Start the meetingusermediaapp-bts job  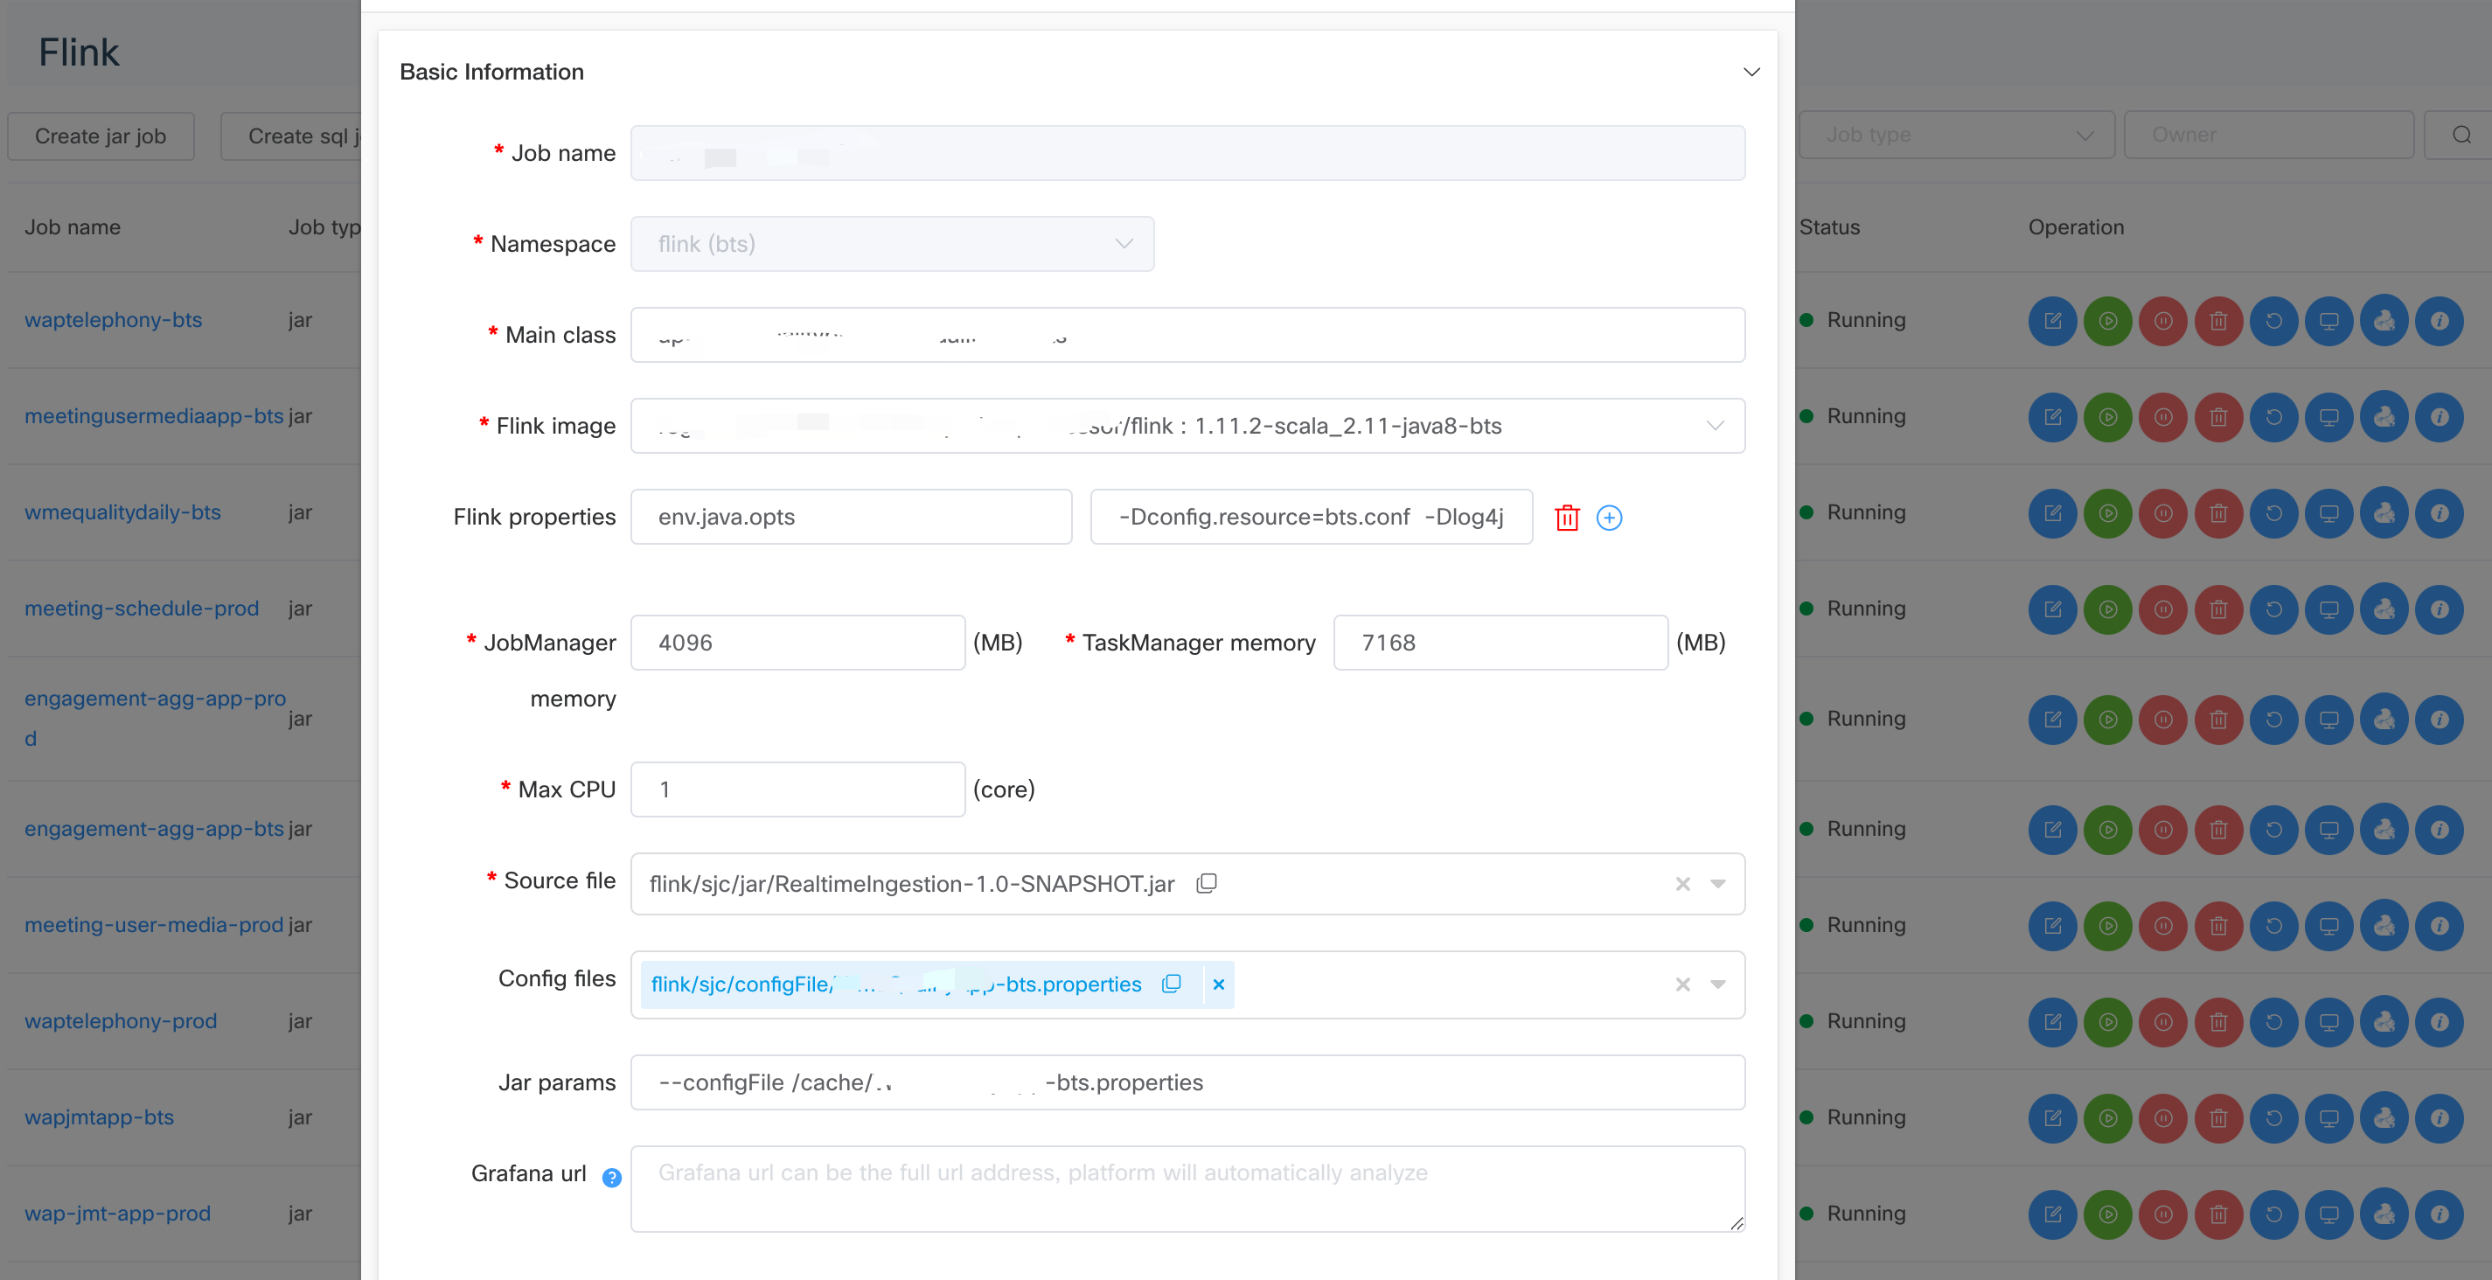coord(2107,417)
